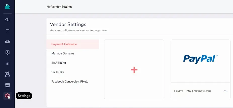Click the PayPal - info@example.com label
This screenshot has width=233, height=108.
pyautogui.click(x=192, y=91)
